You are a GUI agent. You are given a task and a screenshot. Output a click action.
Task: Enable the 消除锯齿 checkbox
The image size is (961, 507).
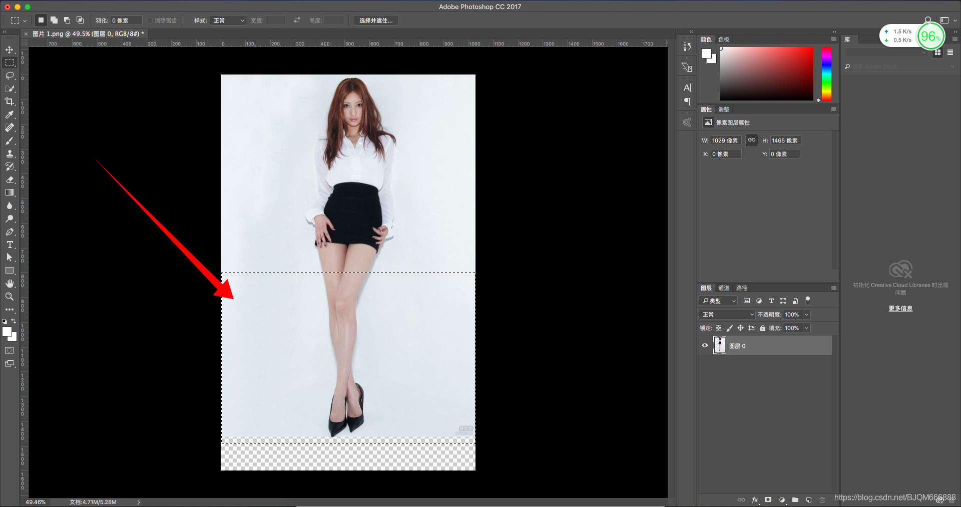point(150,20)
